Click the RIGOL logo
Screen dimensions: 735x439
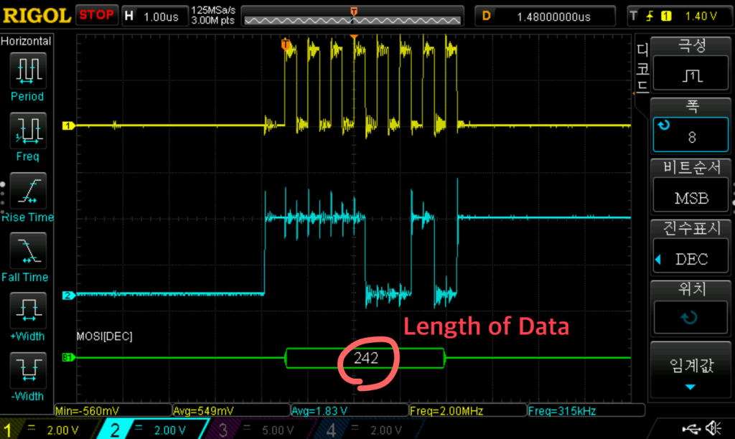37,16
